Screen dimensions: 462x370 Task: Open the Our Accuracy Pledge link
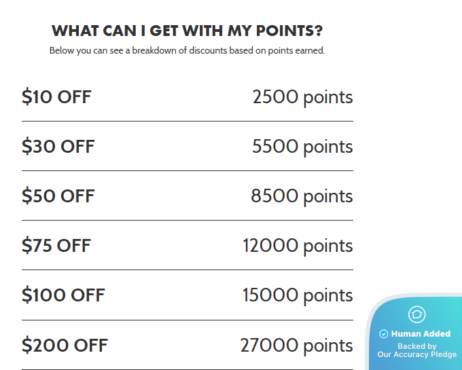[x=416, y=354]
